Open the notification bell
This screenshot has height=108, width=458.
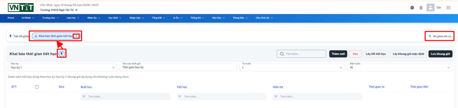(x=421, y=8)
